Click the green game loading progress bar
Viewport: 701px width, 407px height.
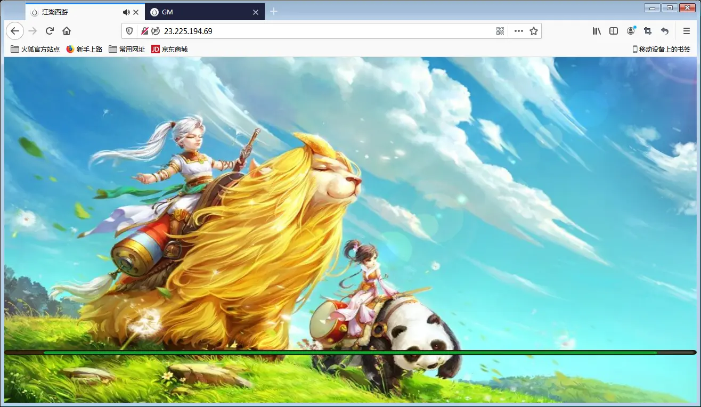coord(350,352)
